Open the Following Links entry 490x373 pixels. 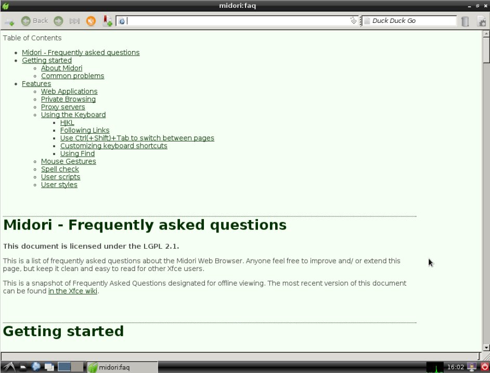coord(85,131)
